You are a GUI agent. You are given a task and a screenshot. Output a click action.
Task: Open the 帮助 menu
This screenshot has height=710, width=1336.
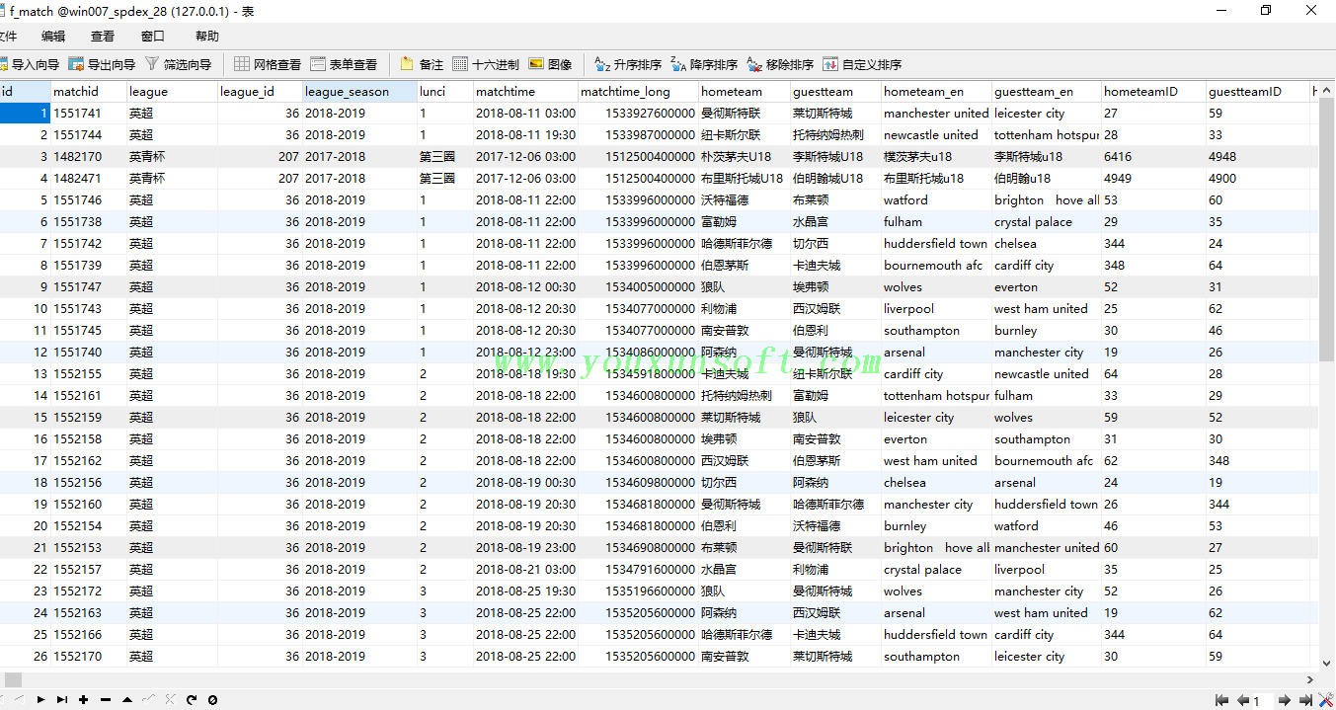pyautogui.click(x=207, y=37)
